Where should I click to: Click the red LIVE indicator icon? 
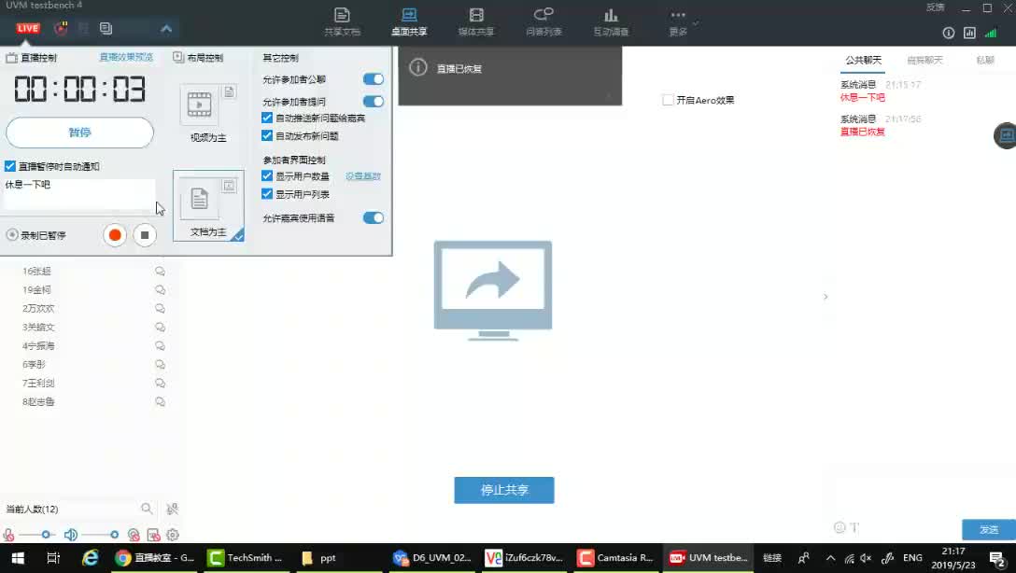pos(28,29)
